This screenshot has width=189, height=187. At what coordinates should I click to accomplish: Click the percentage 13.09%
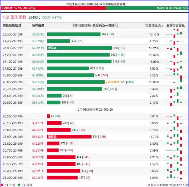154,62
